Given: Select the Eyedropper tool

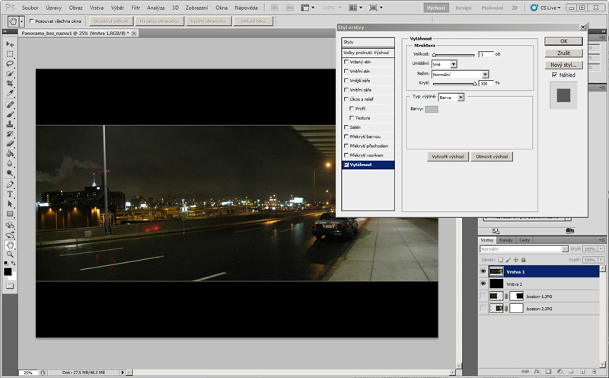Looking at the screenshot, I should (11, 94).
